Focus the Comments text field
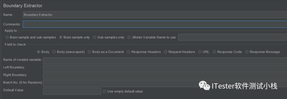This screenshot has width=287, height=99. (155, 24)
